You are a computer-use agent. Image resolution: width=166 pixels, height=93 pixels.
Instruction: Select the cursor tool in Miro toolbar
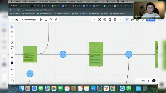pyautogui.click(x=12, y=27)
